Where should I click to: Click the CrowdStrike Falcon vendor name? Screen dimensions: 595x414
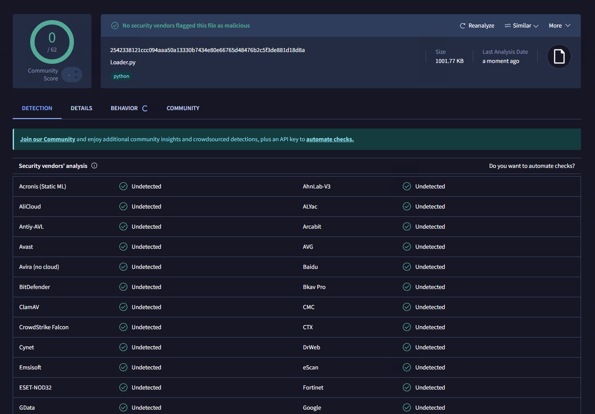[44, 327]
